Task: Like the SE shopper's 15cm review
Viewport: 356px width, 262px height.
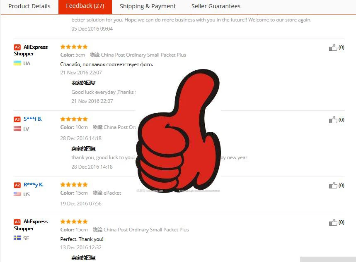Action: point(333,222)
